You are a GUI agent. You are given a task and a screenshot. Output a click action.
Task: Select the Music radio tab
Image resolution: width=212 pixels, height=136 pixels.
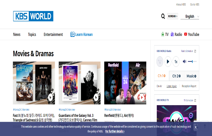(x=191, y=76)
